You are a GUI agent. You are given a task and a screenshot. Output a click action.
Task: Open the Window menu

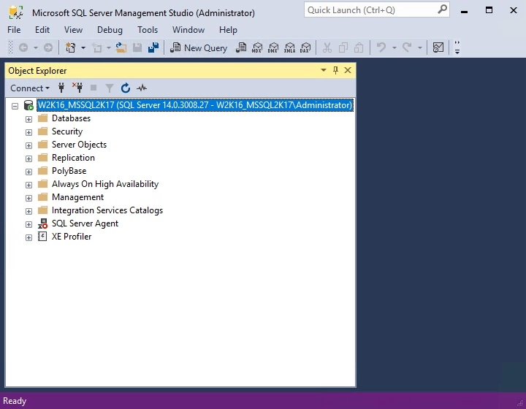pos(188,30)
